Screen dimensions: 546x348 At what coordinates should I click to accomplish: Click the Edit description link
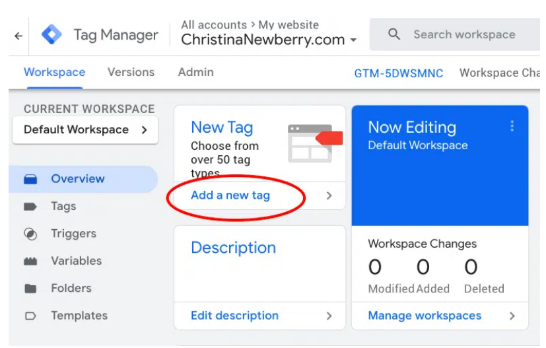click(234, 316)
